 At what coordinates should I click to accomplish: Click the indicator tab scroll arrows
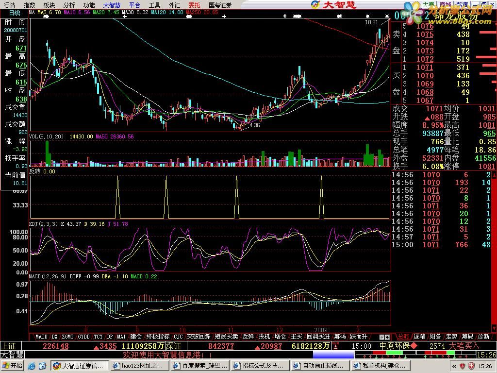384,337
